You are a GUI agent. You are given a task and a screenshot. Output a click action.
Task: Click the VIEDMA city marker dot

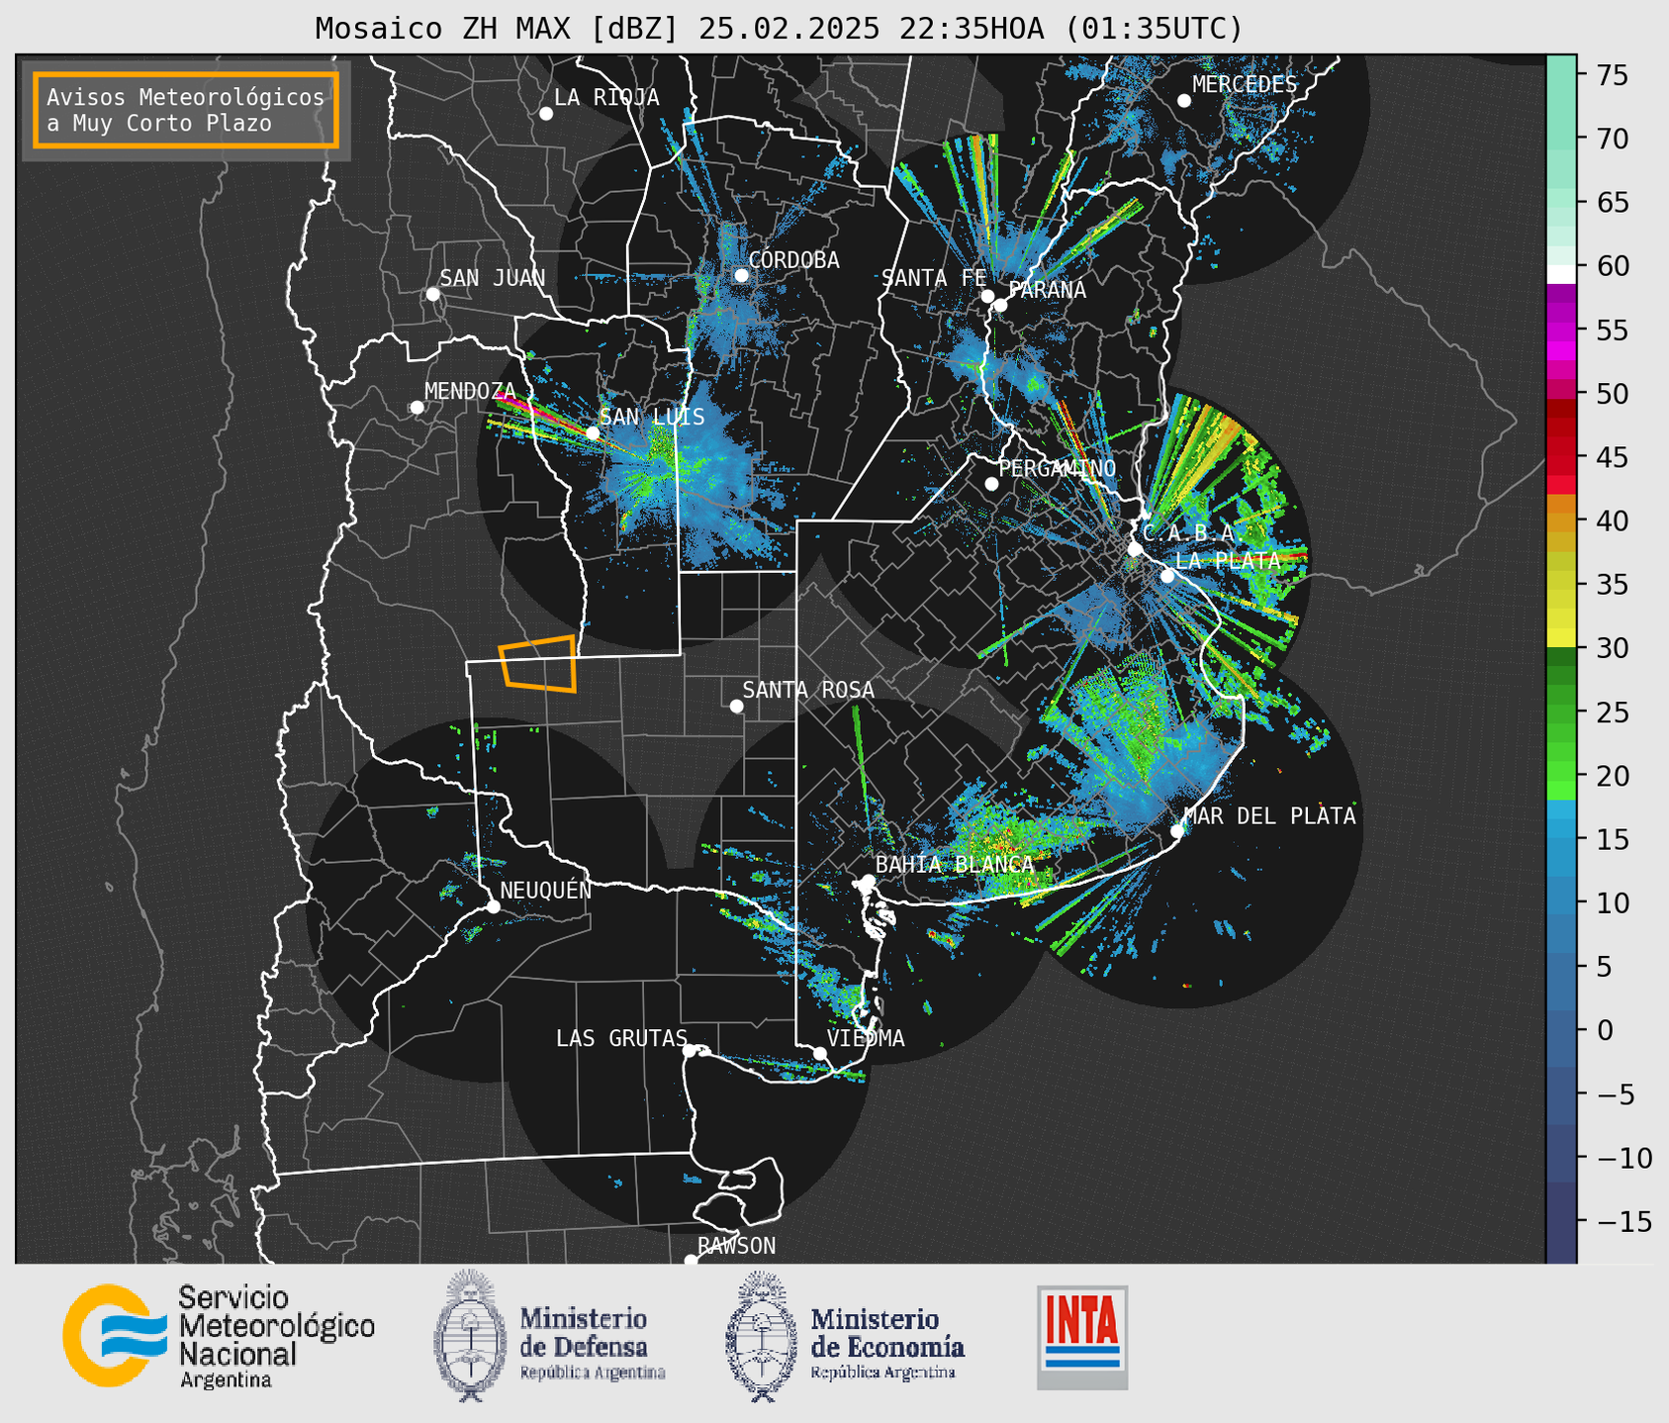pos(819,1053)
